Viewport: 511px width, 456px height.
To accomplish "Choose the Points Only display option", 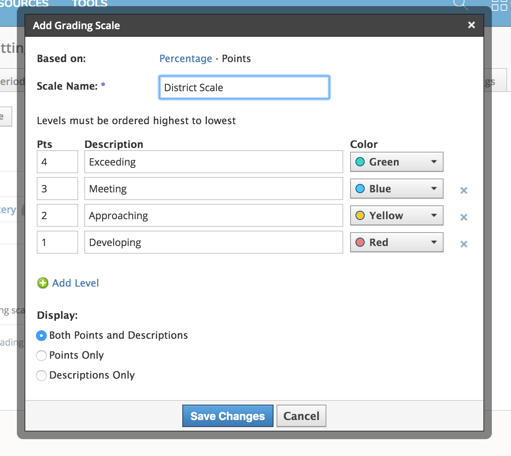I will coord(41,355).
